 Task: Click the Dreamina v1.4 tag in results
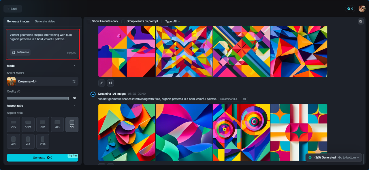tap(229, 99)
